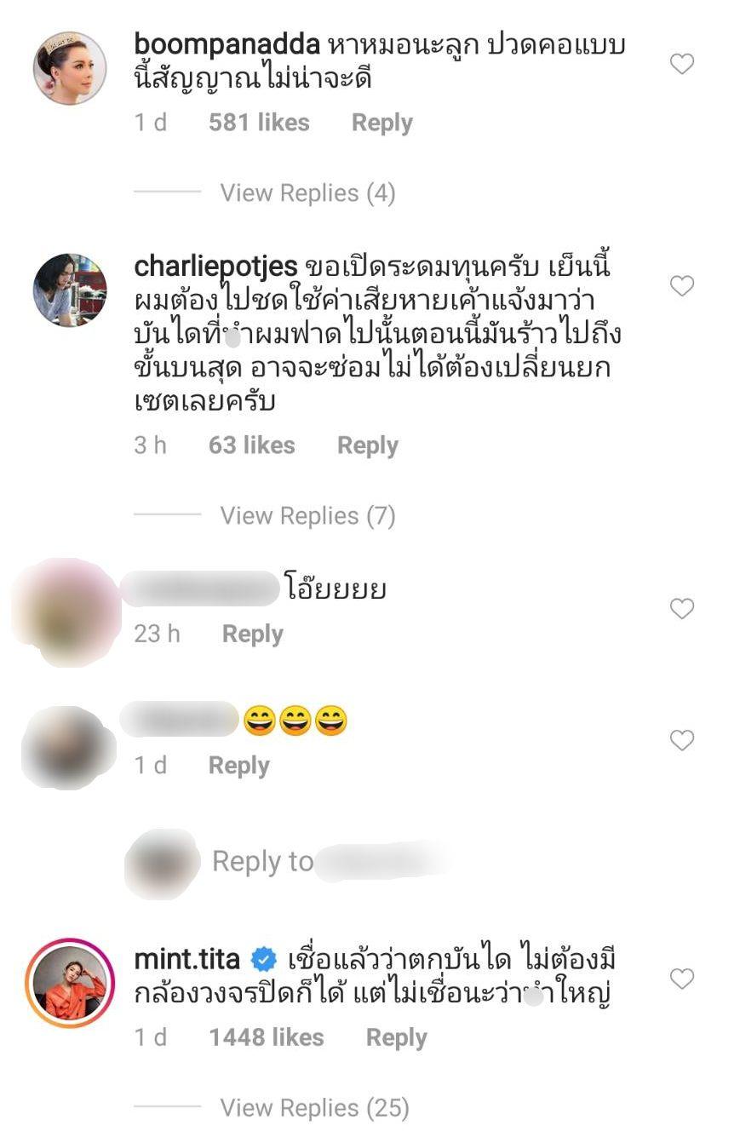Viewport: 740px width, 1137px height.
Task: Like mint.tita's comment with the heart icon
Action: click(682, 979)
